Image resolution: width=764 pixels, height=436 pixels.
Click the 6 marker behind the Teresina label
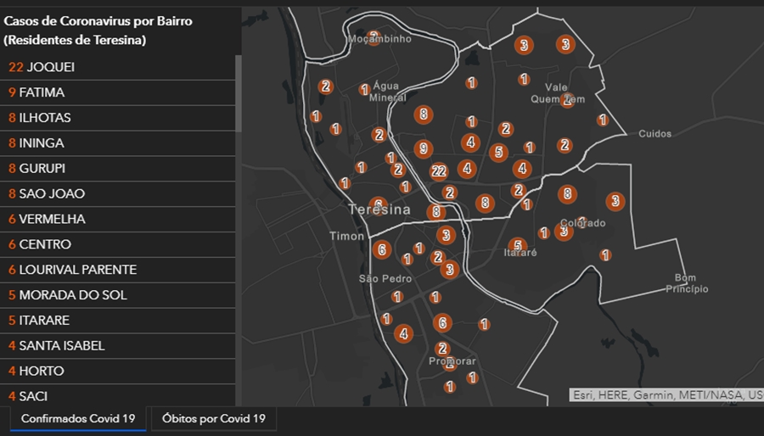click(x=378, y=206)
